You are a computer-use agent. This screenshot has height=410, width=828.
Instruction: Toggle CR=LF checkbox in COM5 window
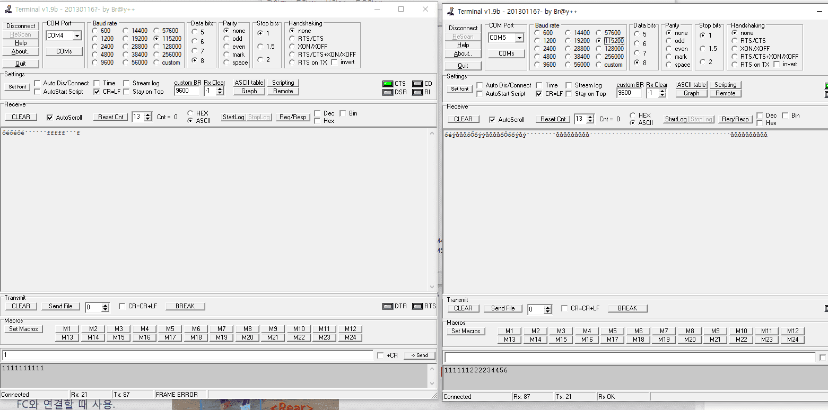[x=539, y=94]
